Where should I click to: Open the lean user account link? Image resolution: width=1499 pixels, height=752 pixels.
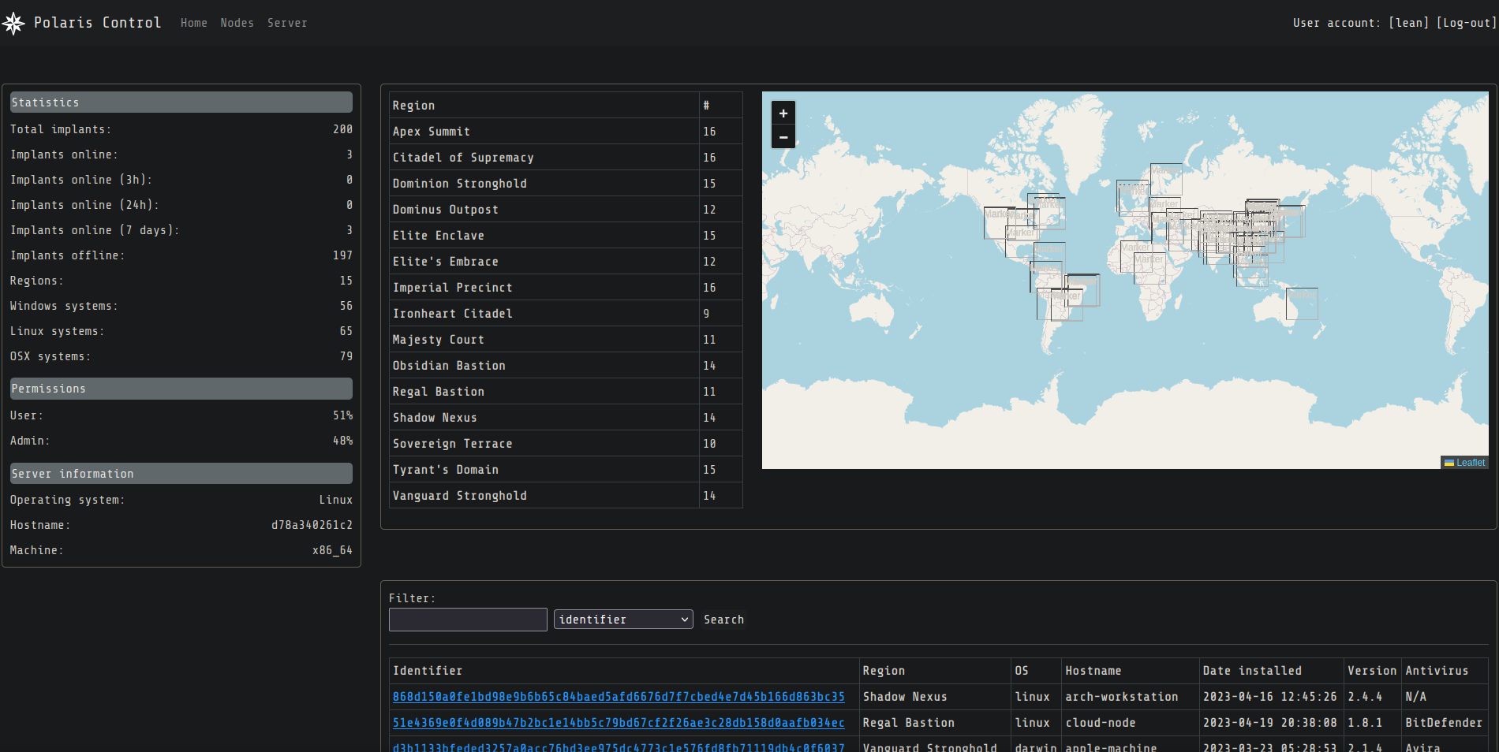[x=1409, y=23]
